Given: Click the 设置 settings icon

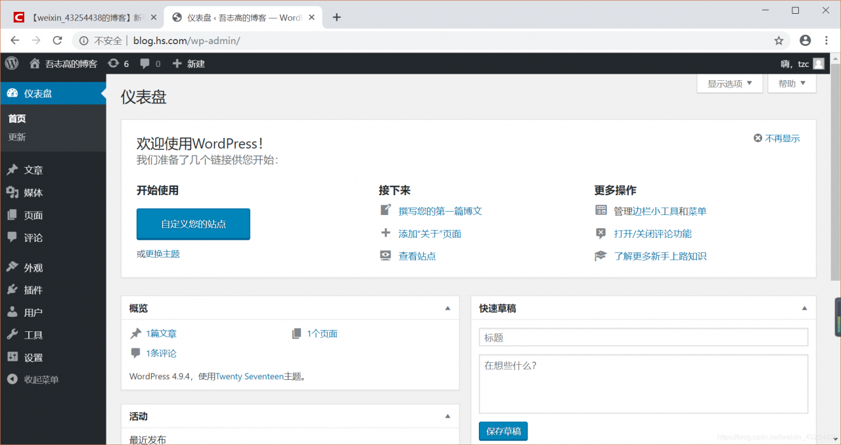Looking at the screenshot, I should pyautogui.click(x=12, y=357).
